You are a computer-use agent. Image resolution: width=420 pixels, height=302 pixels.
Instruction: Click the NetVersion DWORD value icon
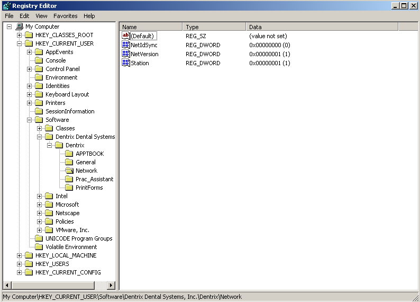pos(125,54)
